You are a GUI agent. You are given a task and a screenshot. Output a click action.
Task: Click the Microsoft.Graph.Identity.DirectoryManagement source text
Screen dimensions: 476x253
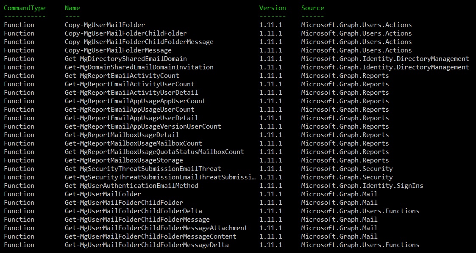[x=385, y=58]
